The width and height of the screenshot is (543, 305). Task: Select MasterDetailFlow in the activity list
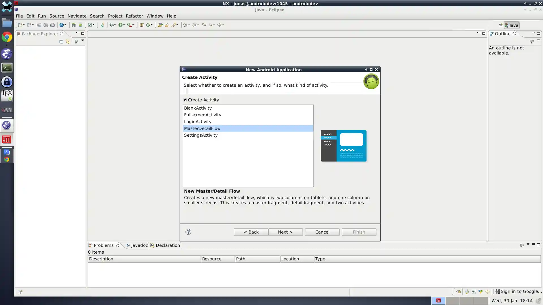[202, 128]
